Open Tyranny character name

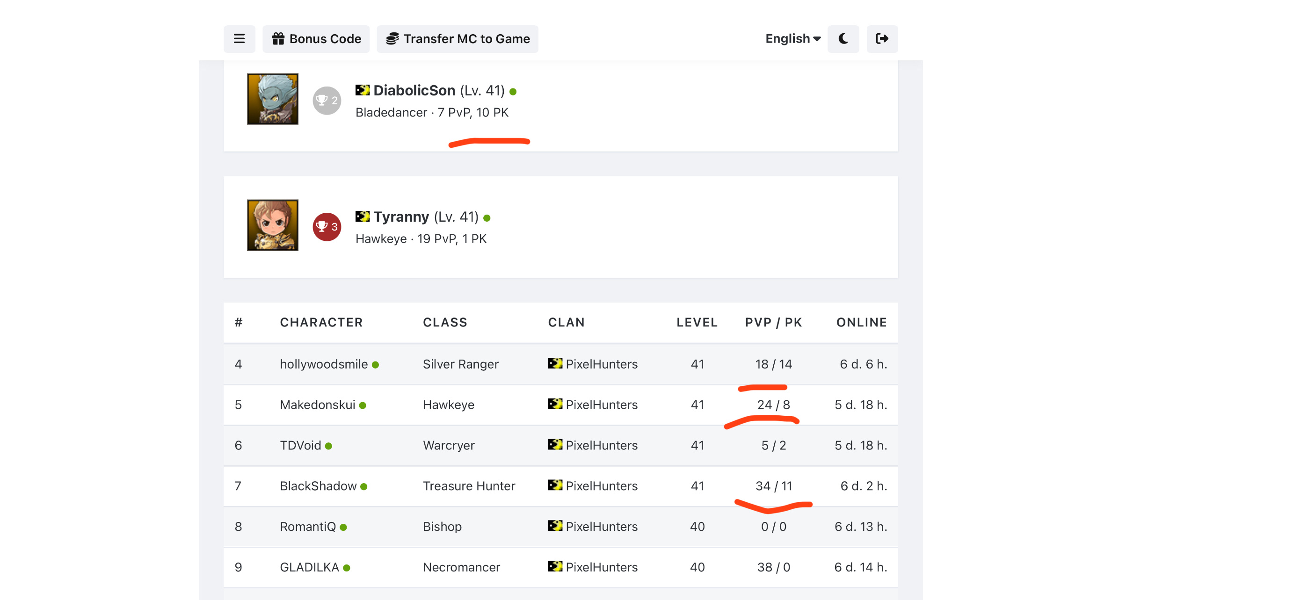coord(400,217)
